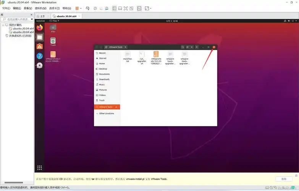
Task: Enter full screen mode icon
Action: 126,8
